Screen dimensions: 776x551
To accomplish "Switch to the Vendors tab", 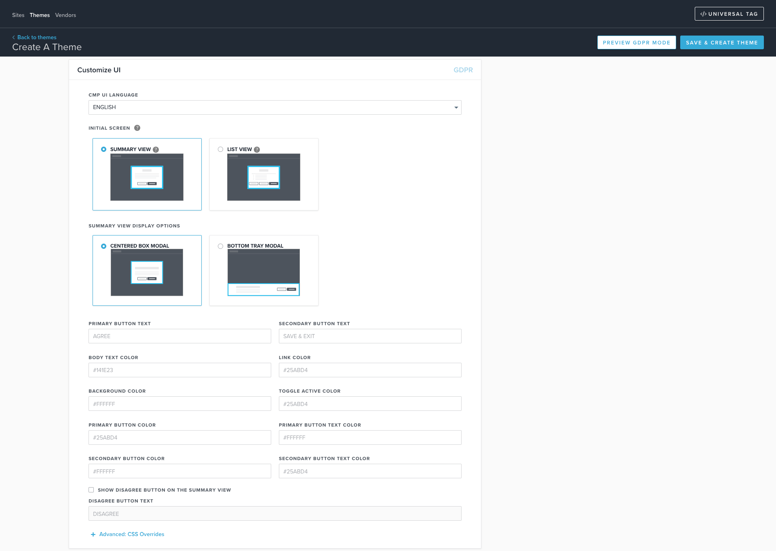I will (x=65, y=15).
